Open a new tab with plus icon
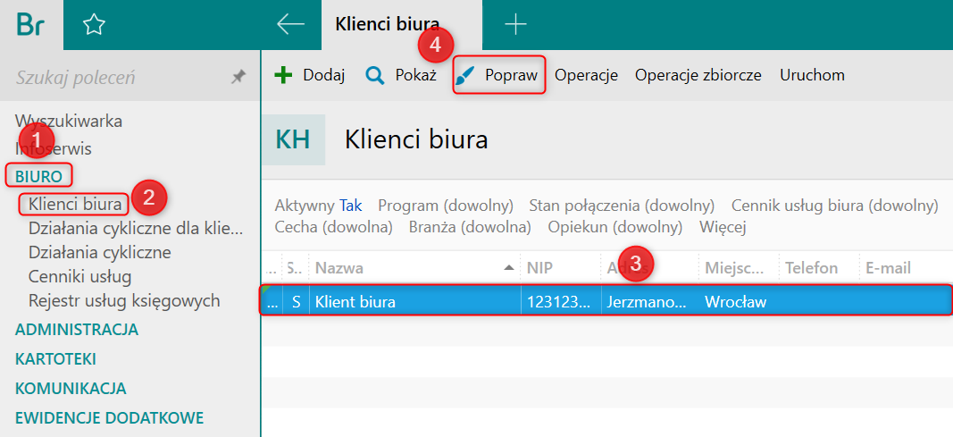The height and width of the screenshot is (437, 953). click(x=515, y=24)
